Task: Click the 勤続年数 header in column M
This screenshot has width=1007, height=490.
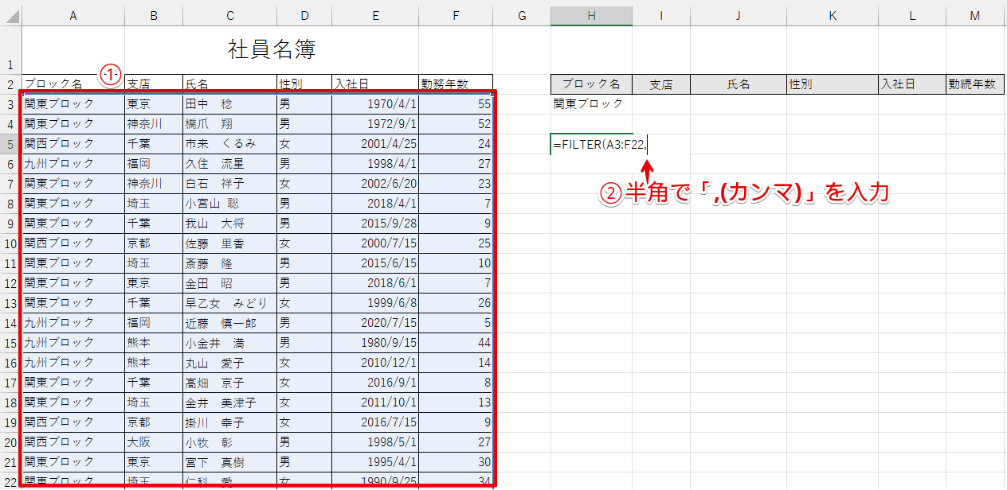Action: 975,84
